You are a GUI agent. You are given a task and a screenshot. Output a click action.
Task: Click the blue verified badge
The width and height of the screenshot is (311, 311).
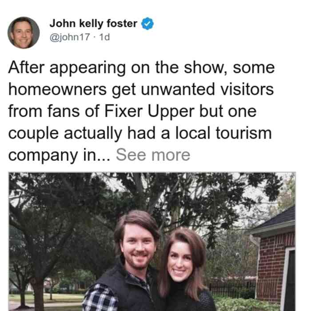[147, 24]
